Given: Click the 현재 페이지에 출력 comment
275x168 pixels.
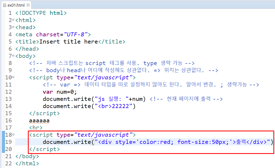Looking at the screenshot, I should click(x=186, y=99).
